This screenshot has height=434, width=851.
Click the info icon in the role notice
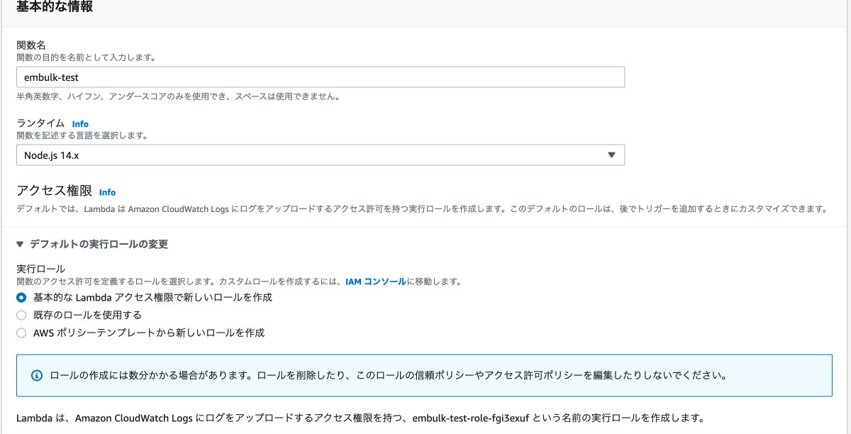(38, 375)
